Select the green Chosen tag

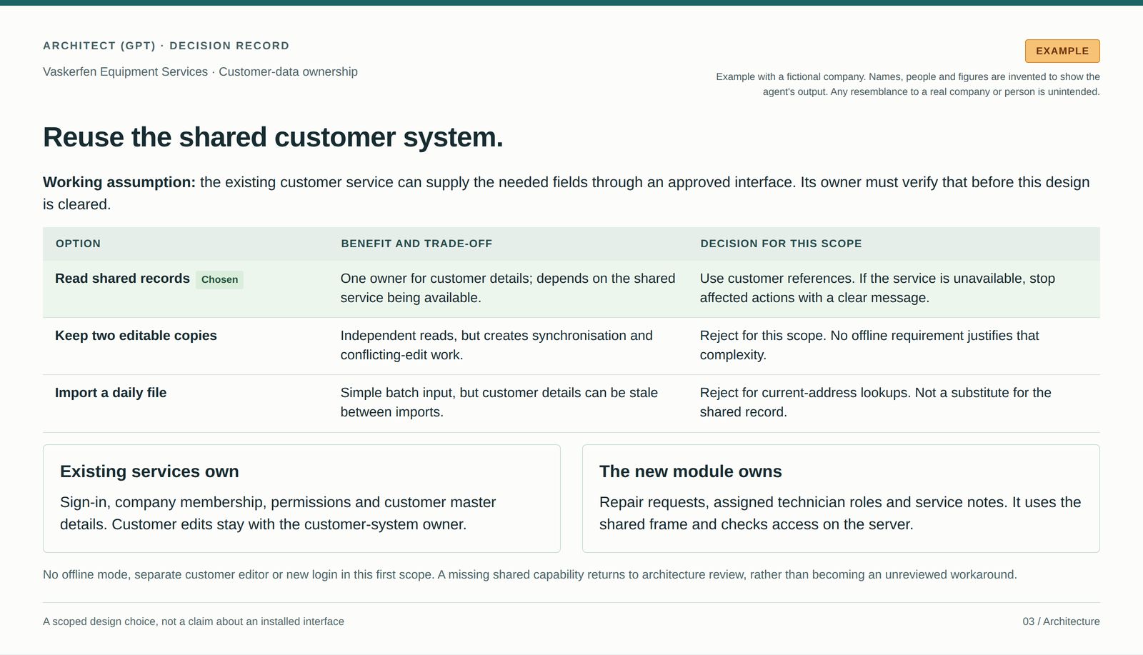pos(219,279)
